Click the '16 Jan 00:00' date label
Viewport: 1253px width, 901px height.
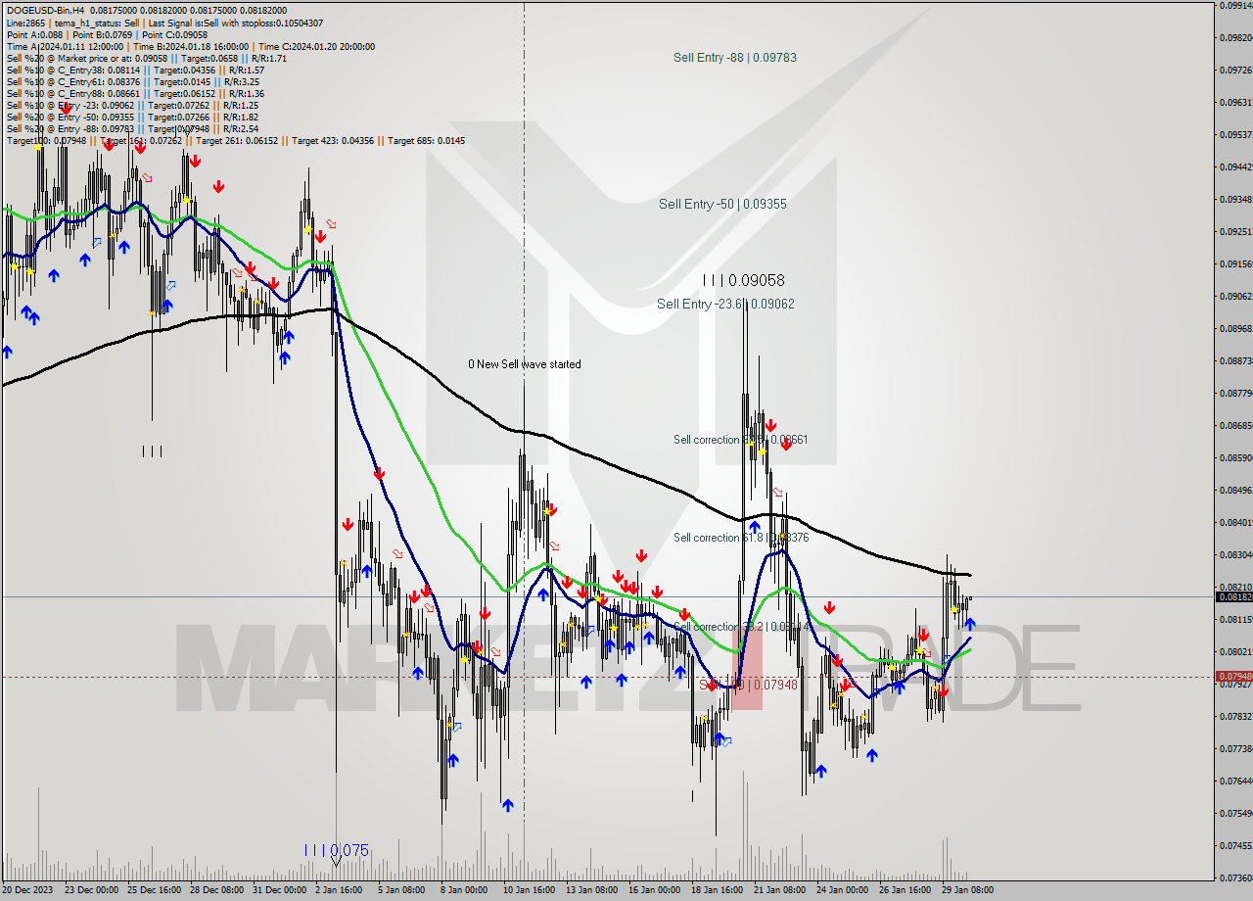click(653, 890)
